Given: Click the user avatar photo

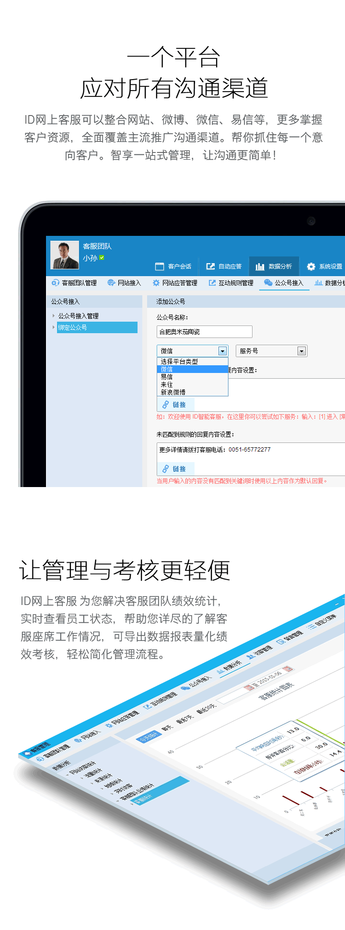Looking at the screenshot, I should point(65,255).
